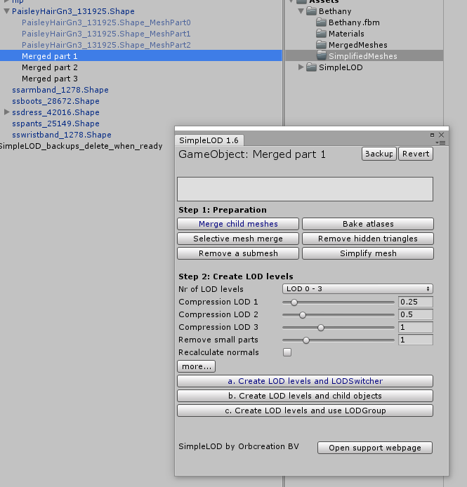This screenshot has height=487, width=467.
Task: Open support webpage button
Action: point(375,448)
